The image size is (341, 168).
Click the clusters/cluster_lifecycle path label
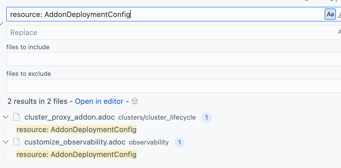[157, 117]
